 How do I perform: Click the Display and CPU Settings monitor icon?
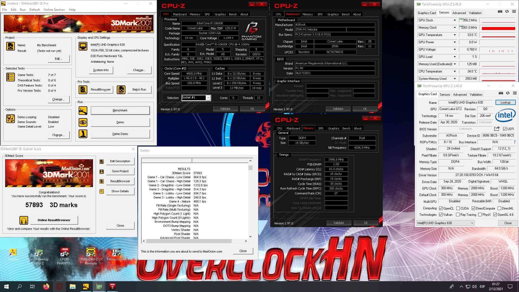coord(83,46)
